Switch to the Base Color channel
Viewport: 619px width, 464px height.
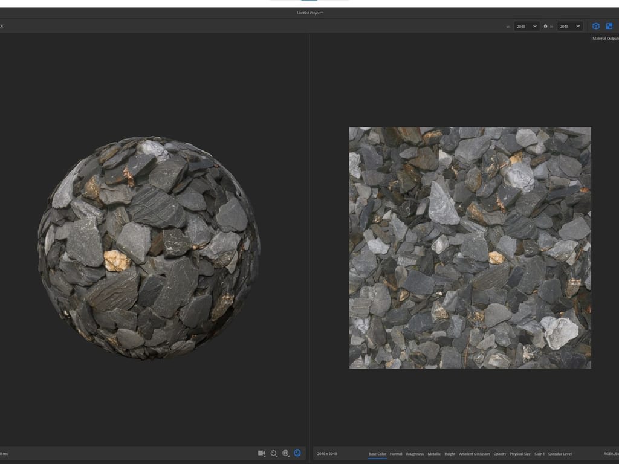coord(377,454)
